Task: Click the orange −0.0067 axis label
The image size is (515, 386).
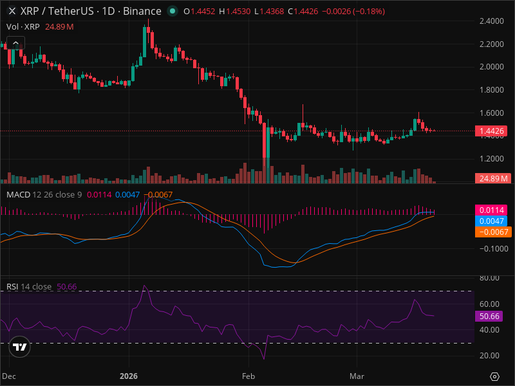Action: coord(493,232)
